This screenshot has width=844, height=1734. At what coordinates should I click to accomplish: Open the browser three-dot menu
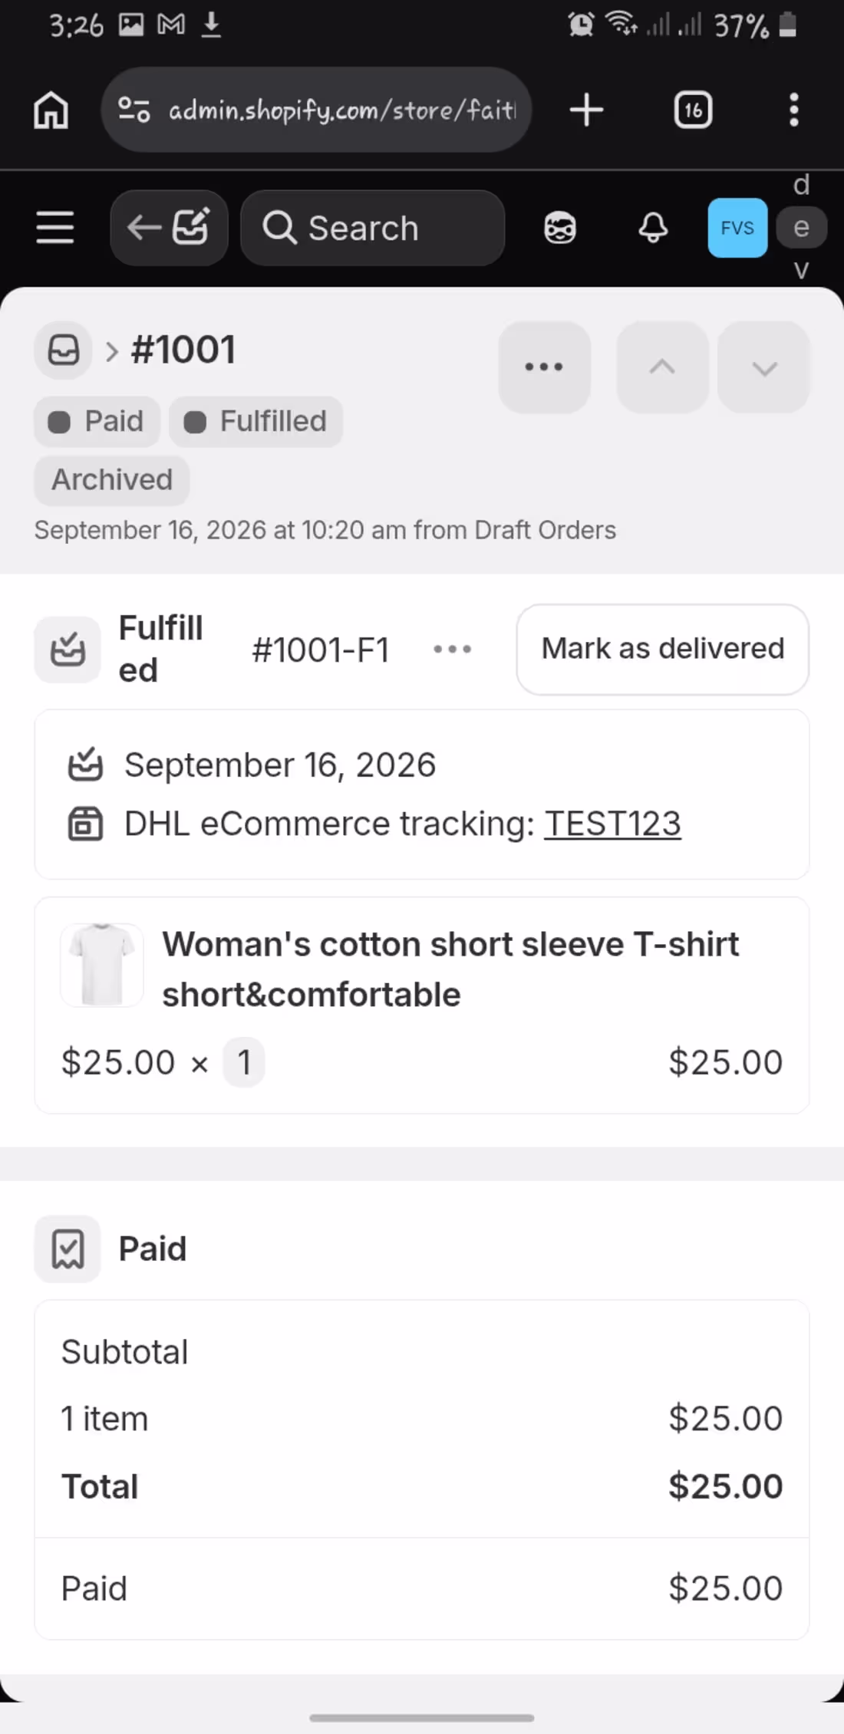pos(794,110)
